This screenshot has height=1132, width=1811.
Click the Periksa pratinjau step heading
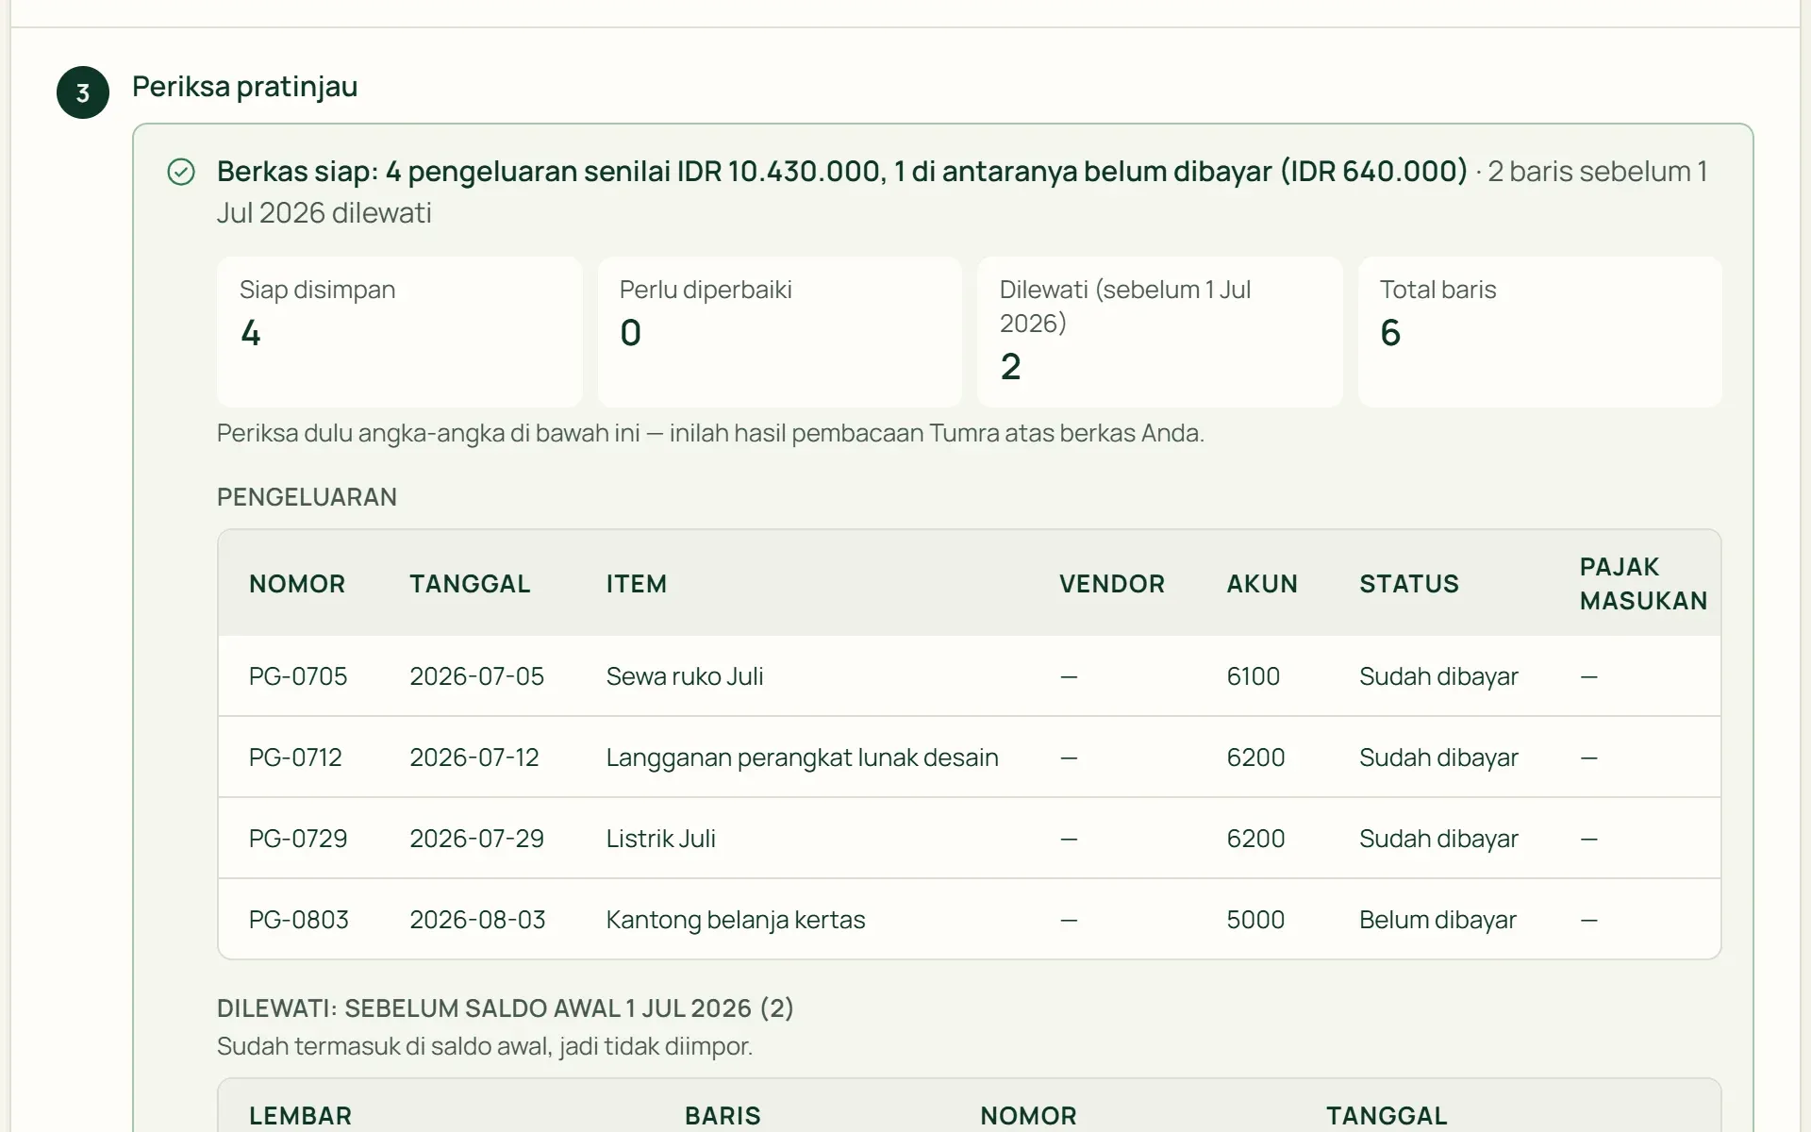click(244, 87)
